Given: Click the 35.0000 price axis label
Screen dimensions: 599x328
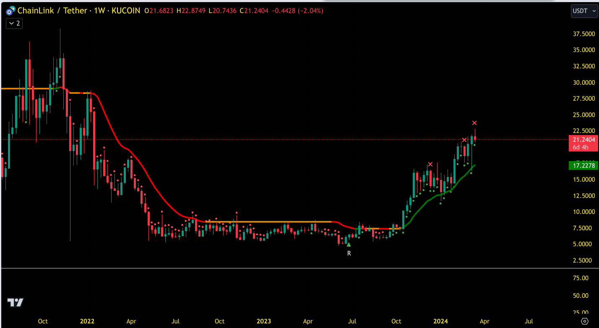Looking at the screenshot, I should 584,50.
